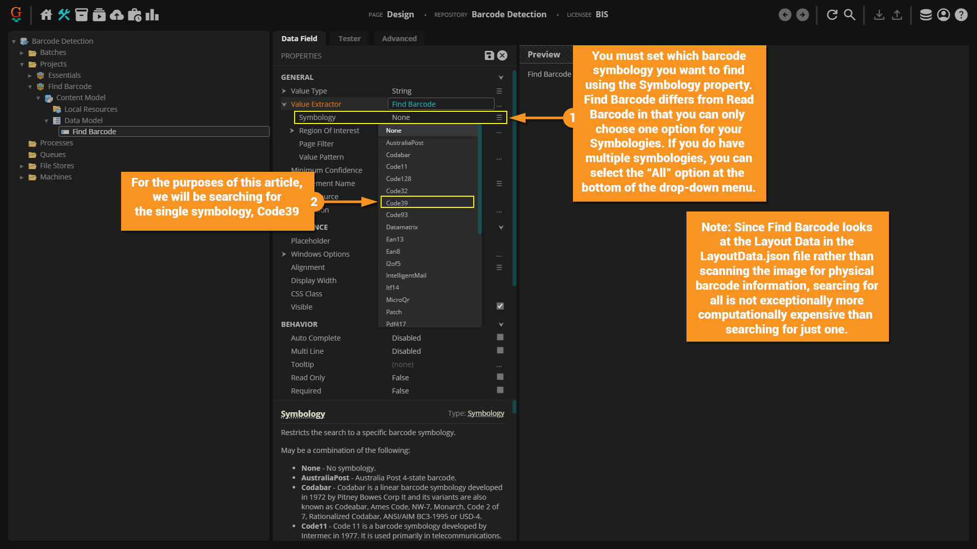Viewport: 977px width, 549px height.
Task: Collapse the GENERAL section chevron
Action: tap(501, 78)
